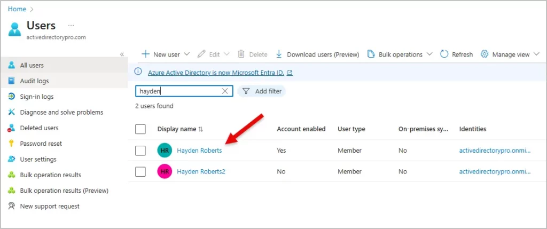Click the Bulk operation results (Preview) icon

coord(12,191)
